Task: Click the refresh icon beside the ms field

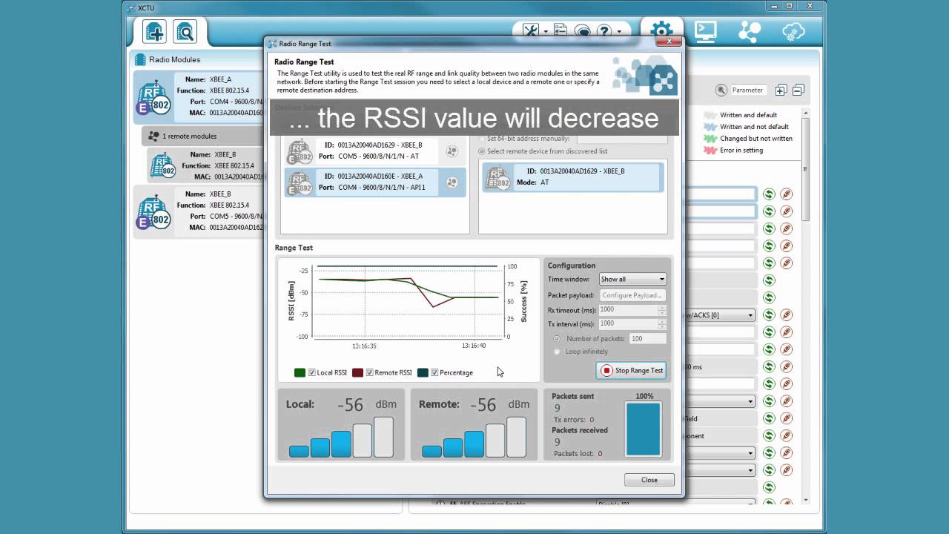Action: (769, 366)
